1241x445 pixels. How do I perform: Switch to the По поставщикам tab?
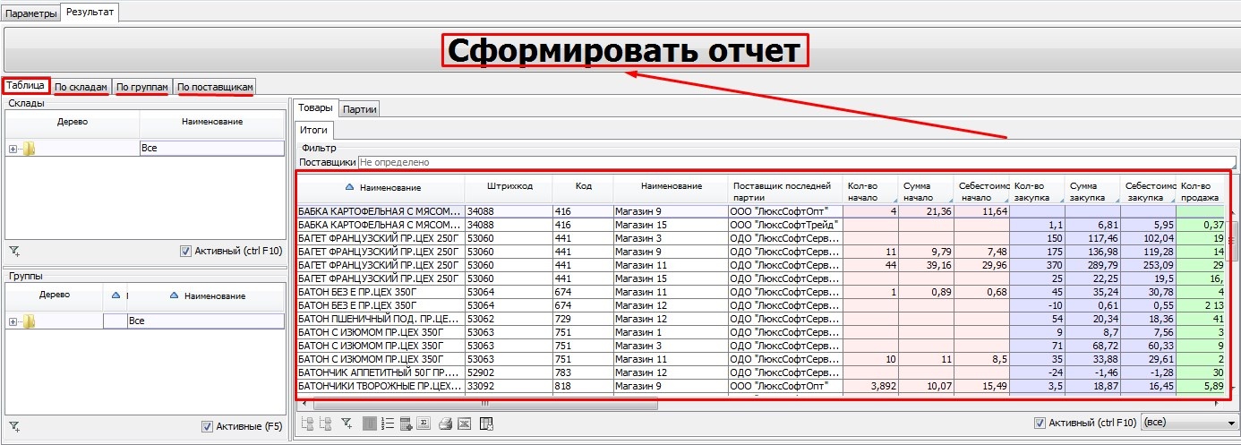coord(215,87)
